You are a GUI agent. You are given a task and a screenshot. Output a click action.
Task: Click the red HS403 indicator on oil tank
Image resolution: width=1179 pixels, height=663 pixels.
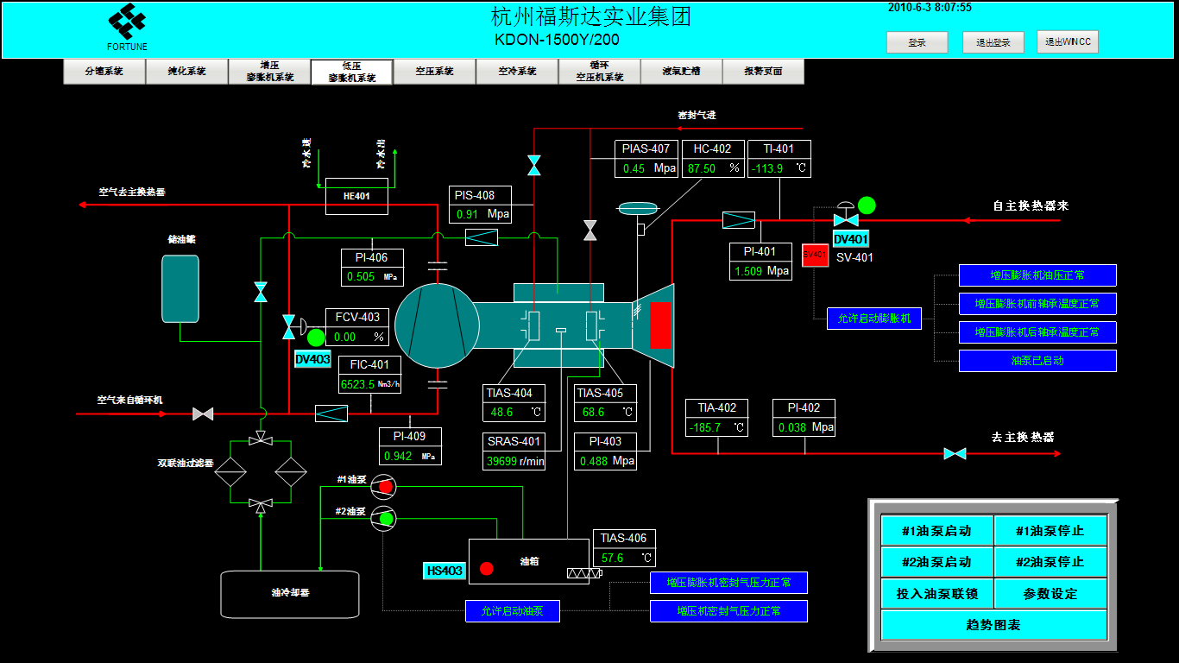coord(487,568)
